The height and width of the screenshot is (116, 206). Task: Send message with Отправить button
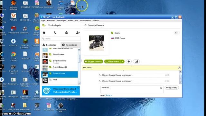coord(172,88)
